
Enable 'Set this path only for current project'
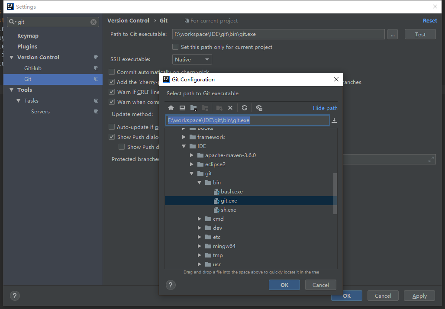175,47
